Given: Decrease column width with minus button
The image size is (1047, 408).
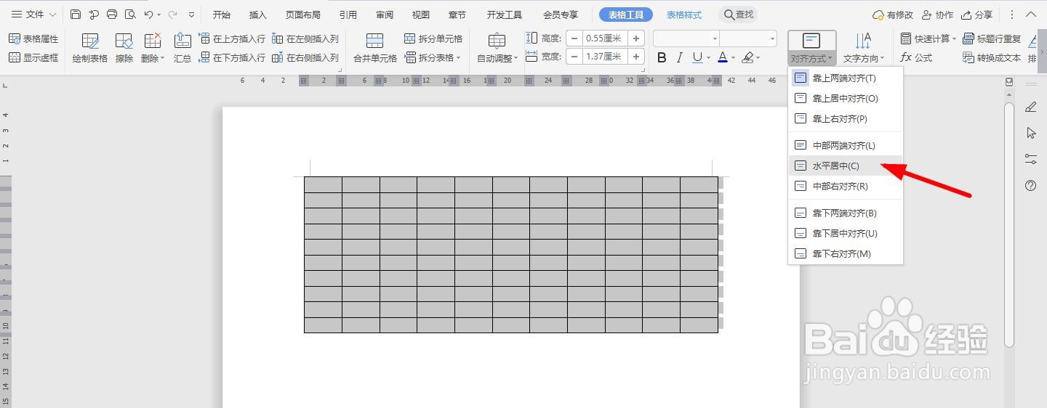Looking at the screenshot, I should [x=574, y=57].
